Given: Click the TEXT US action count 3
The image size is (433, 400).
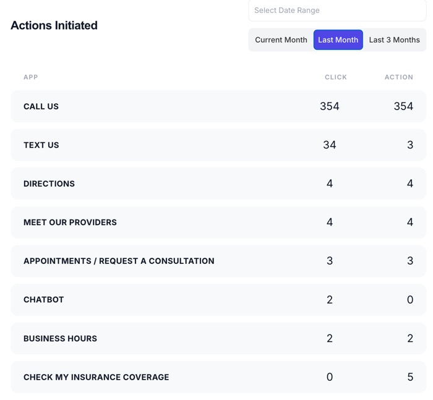Looking at the screenshot, I should coord(410,145).
